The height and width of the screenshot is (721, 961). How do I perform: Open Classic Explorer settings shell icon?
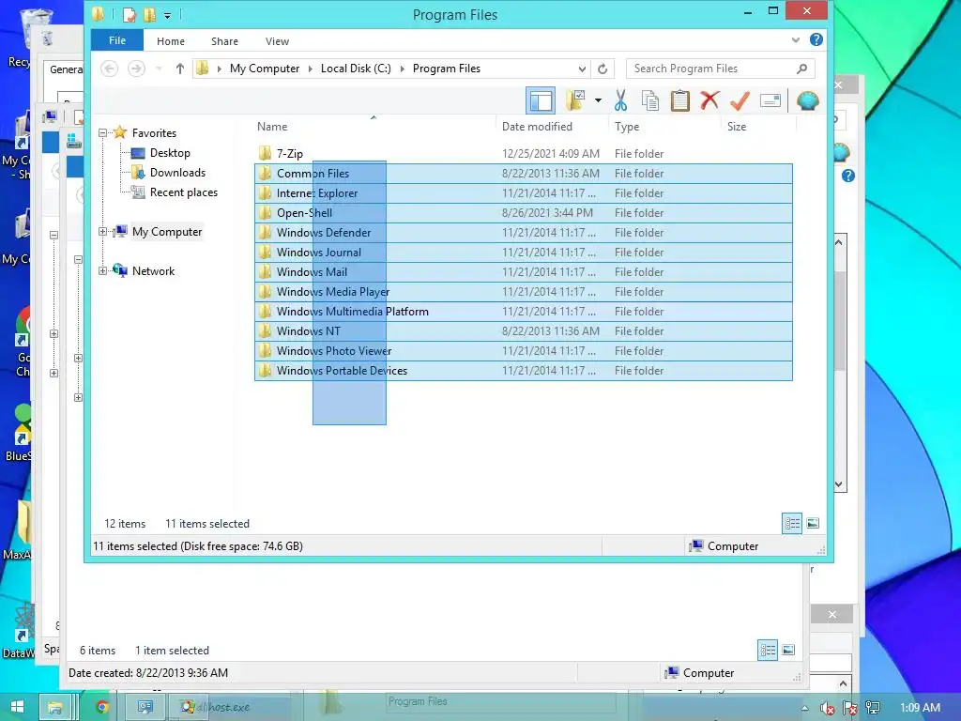pyautogui.click(x=807, y=100)
